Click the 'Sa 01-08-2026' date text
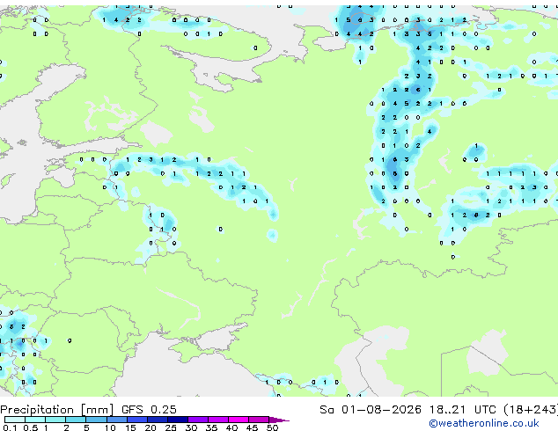Screen dimensions: 558x431 click(371, 410)
